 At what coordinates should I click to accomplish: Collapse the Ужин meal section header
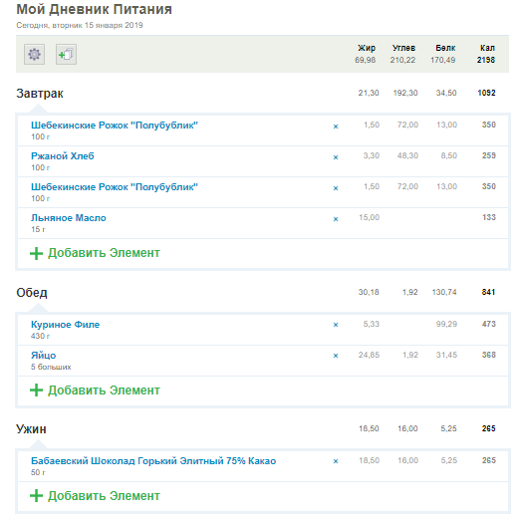pyautogui.click(x=31, y=429)
